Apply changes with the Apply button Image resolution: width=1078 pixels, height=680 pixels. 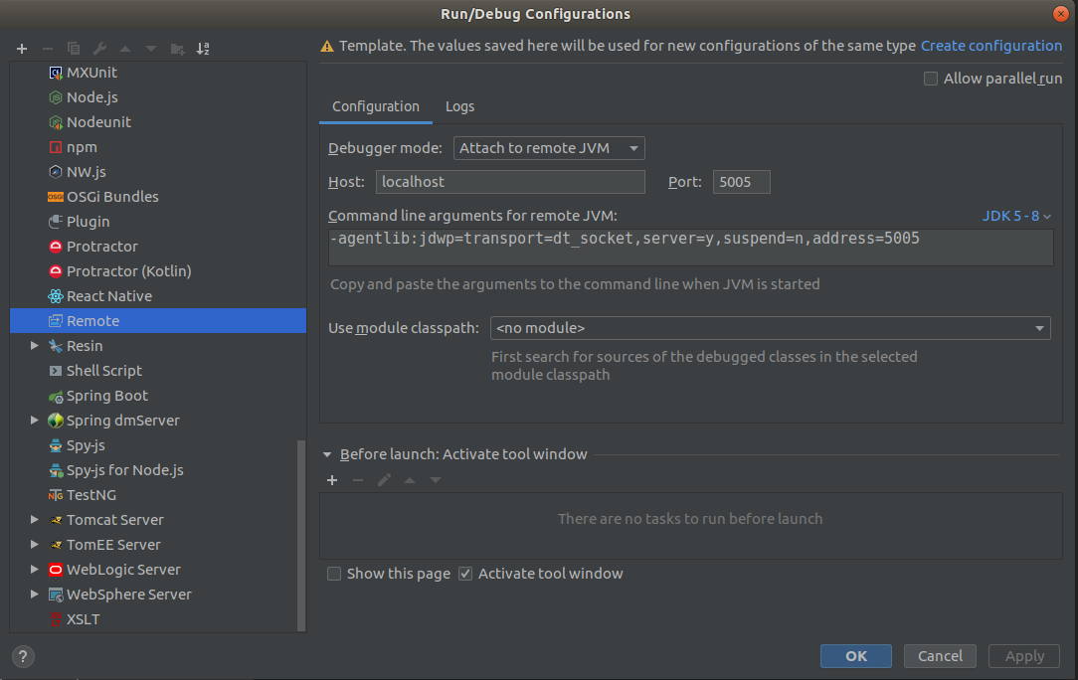[x=1023, y=656]
